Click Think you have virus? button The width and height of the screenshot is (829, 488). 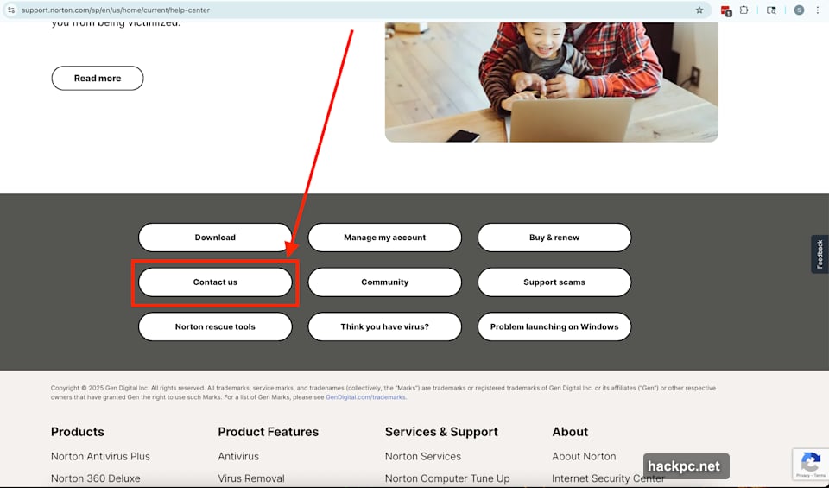coord(385,326)
